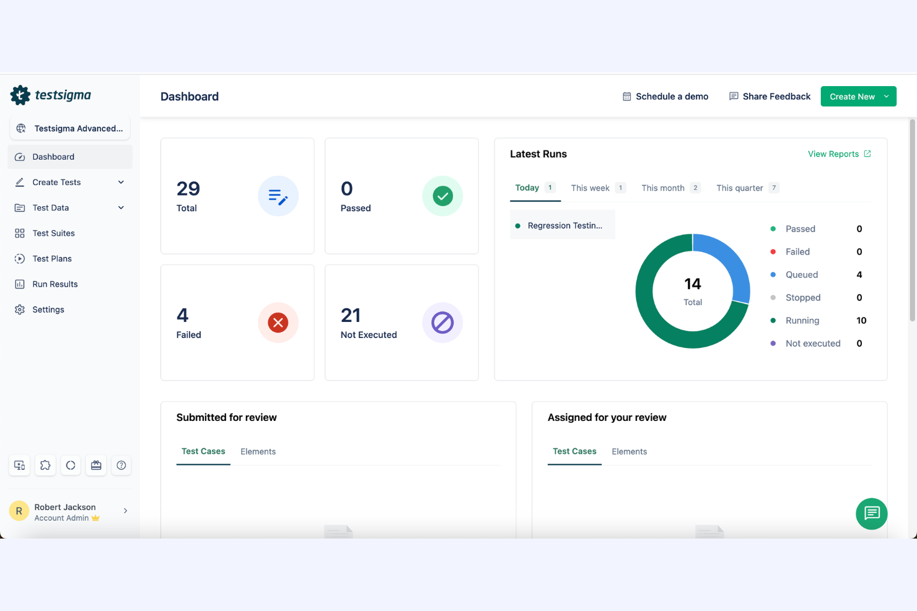Open the help question-mark icon
Image resolution: width=917 pixels, height=611 pixels.
[121, 465]
